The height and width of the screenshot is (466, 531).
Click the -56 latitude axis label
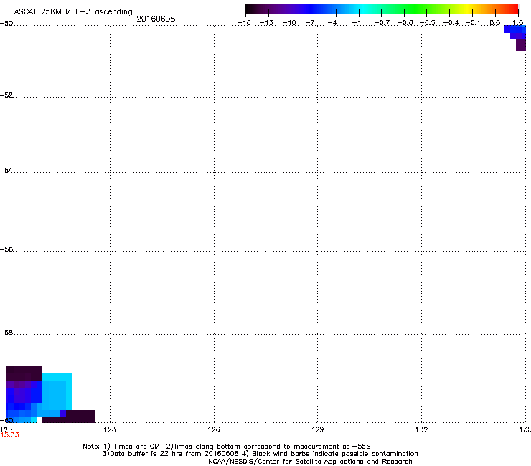coord(6,249)
